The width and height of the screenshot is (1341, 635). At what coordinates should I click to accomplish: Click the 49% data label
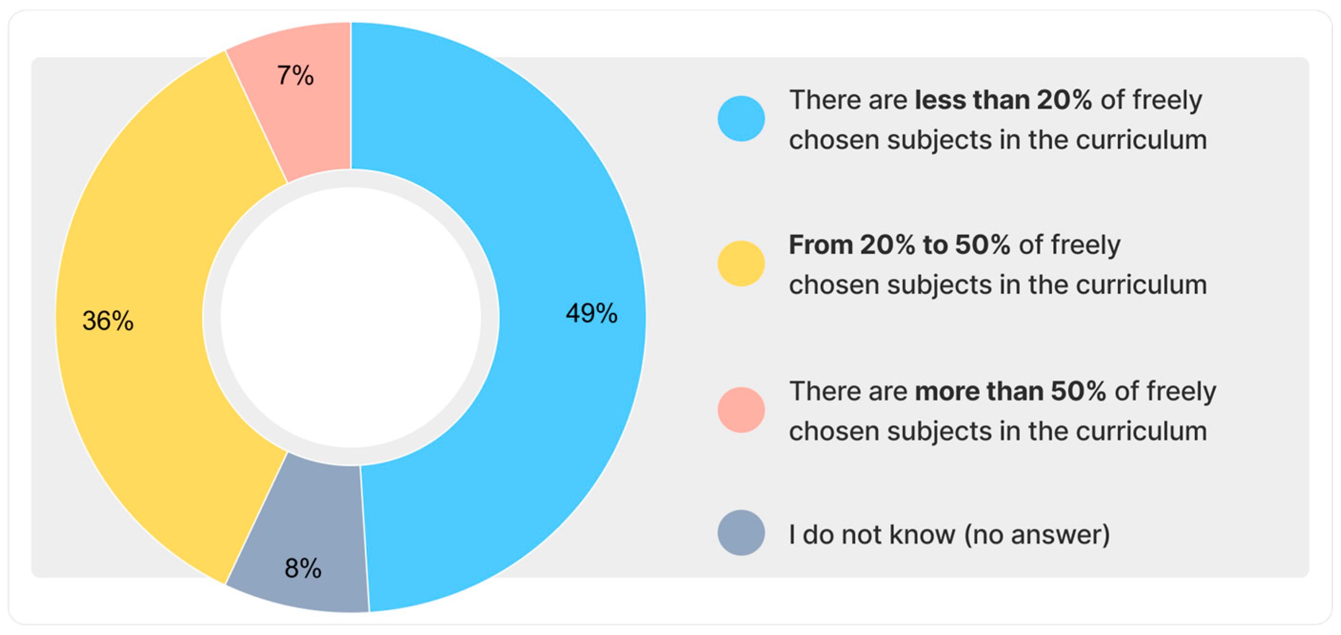[x=592, y=313]
